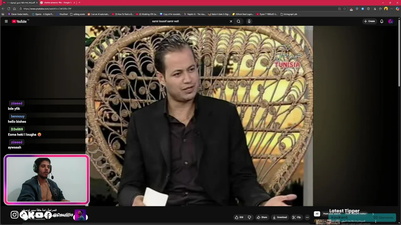Open the Clavier Arabe Intelli bookmark
Viewport: 401px width, 225px height.
click(18, 14)
